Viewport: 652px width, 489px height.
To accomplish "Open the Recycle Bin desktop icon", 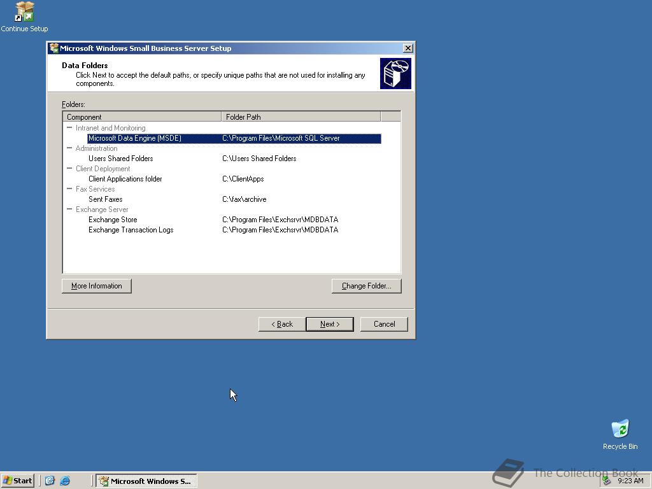I will 620,434.
